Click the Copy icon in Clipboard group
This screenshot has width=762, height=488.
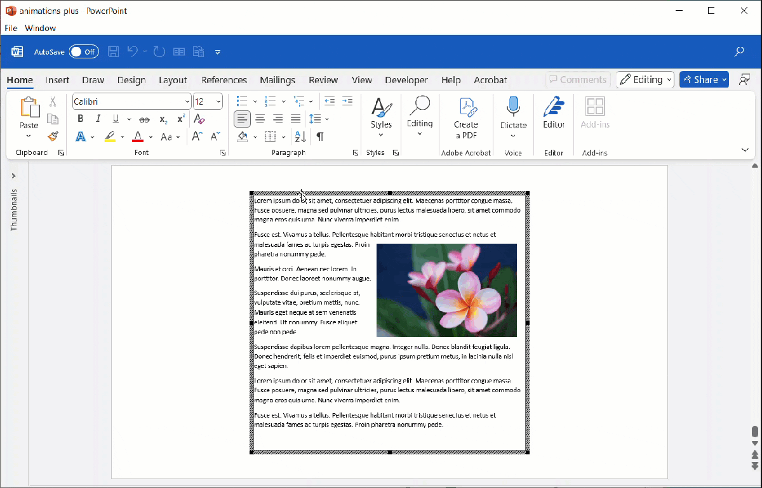pos(53,119)
